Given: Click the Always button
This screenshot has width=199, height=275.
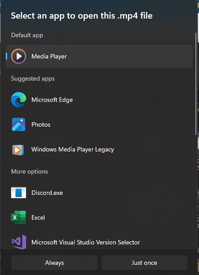Looking at the screenshot, I should click(x=54, y=263).
